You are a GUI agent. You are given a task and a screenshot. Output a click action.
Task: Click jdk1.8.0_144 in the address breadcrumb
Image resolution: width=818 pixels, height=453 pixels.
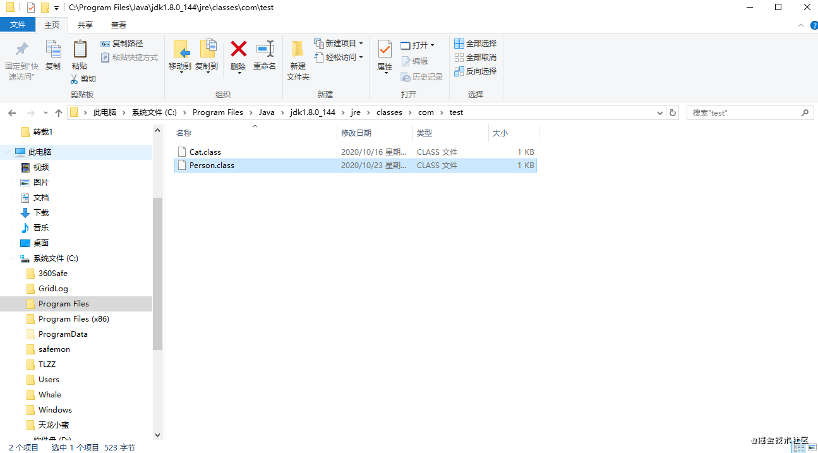click(x=313, y=112)
